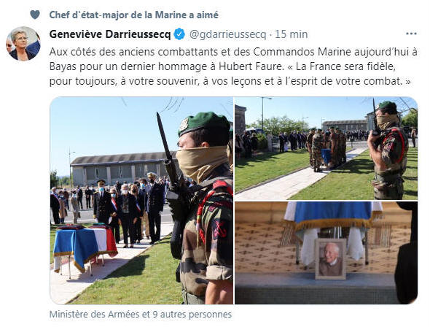Open the framed portrait photo
430x327 pixels.
327,253
